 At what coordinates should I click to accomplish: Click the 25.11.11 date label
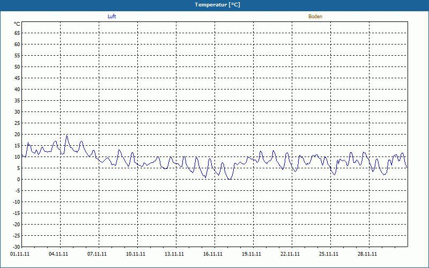(329, 254)
